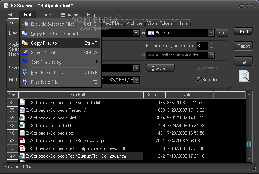This screenshot has width=259, height=174.
Task: Click the Exclude Selected Files scissors icon
Action: coord(25,24)
